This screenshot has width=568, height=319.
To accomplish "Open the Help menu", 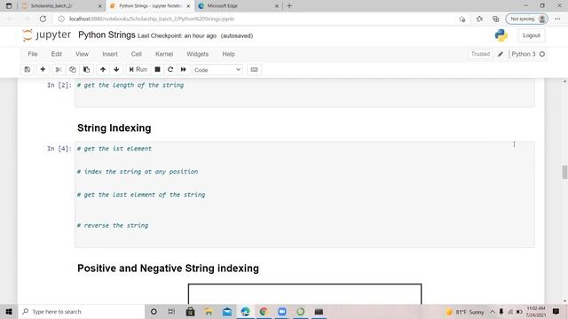I will (x=228, y=54).
